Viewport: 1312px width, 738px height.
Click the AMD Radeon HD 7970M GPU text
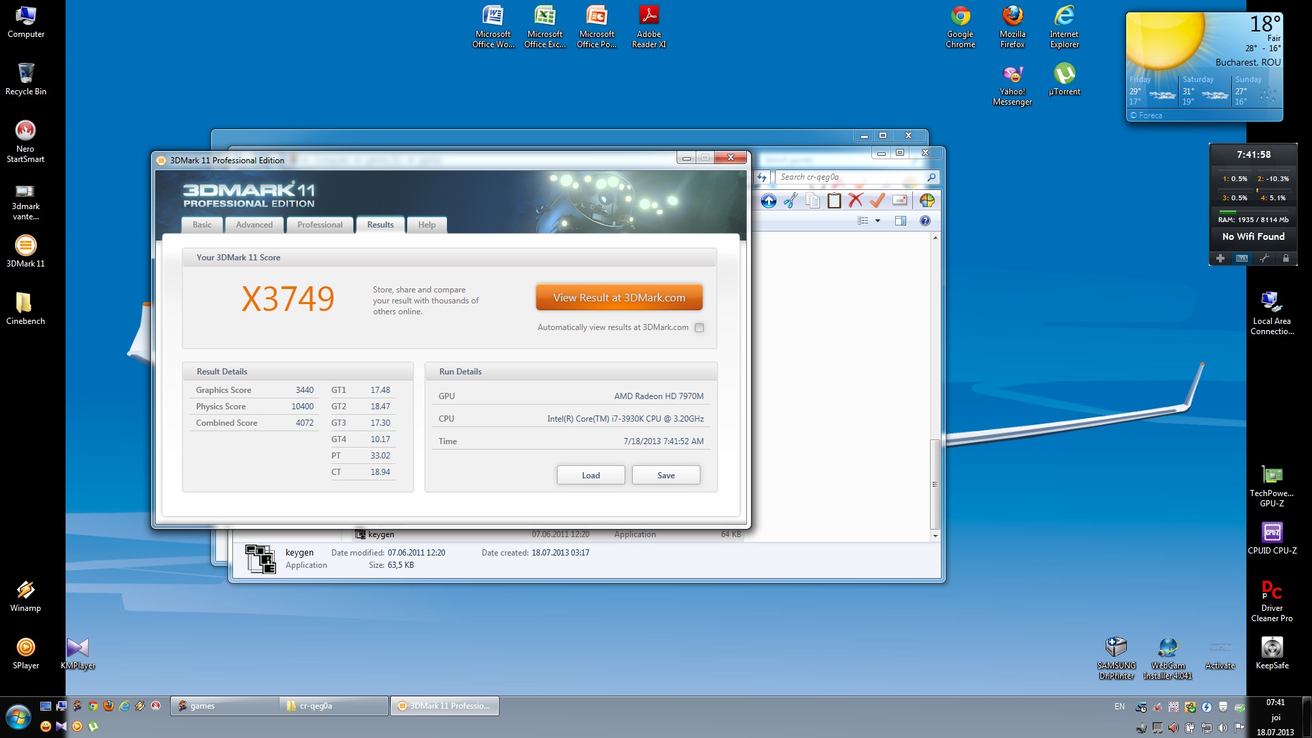tap(659, 396)
